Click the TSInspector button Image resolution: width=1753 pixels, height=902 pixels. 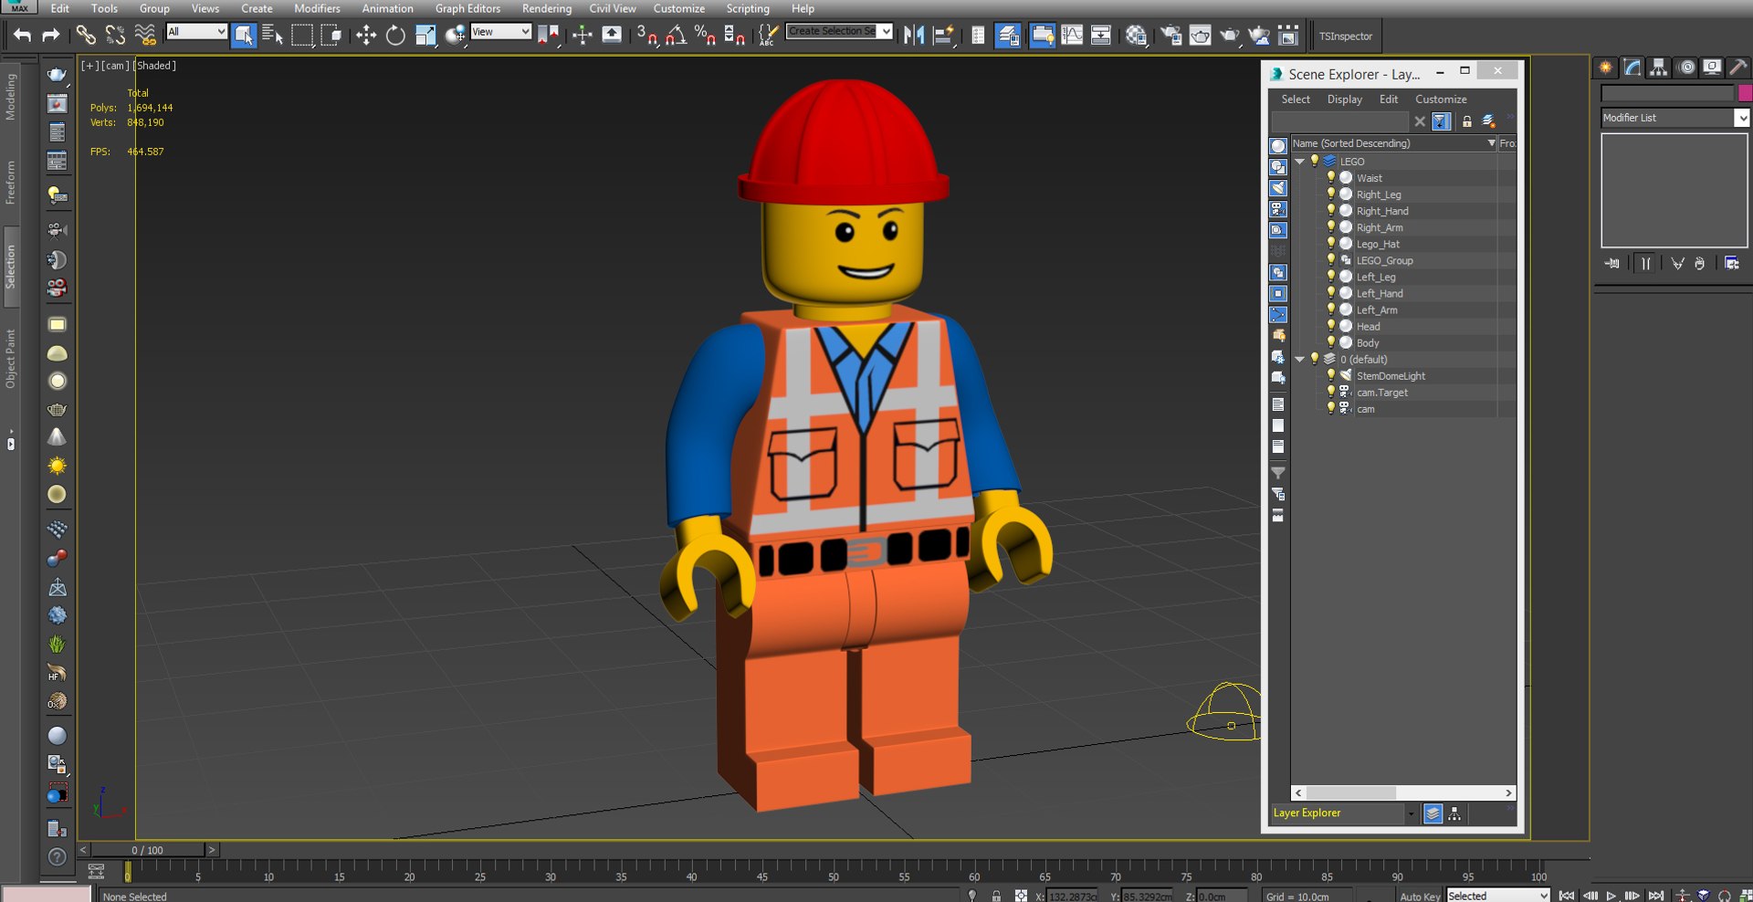(1346, 37)
